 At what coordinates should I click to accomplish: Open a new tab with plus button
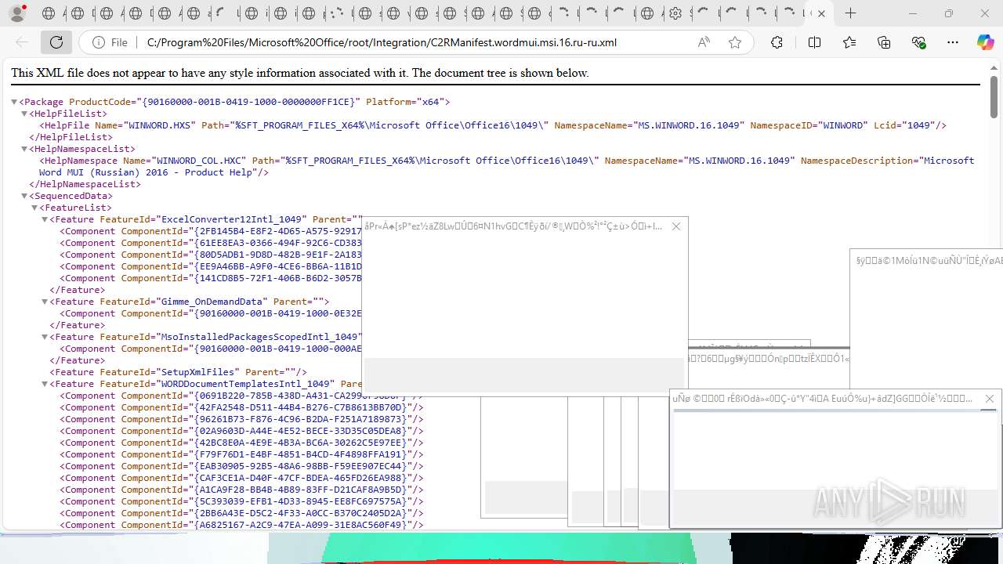coord(850,13)
